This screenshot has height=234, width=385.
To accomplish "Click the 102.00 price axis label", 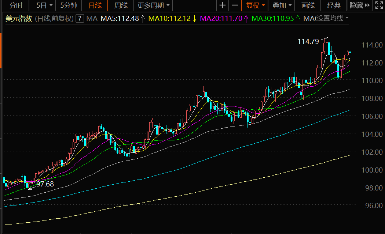I will pyautogui.click(x=372, y=152).
